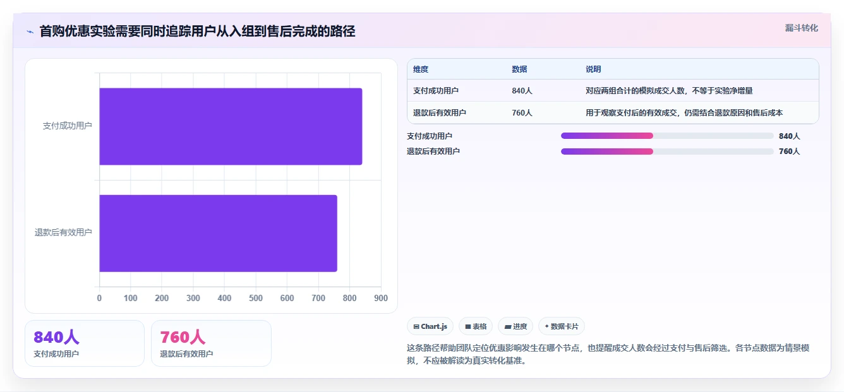Click the Chart.js chip
Image resolution: width=844 pixels, height=392 pixels.
pos(430,326)
